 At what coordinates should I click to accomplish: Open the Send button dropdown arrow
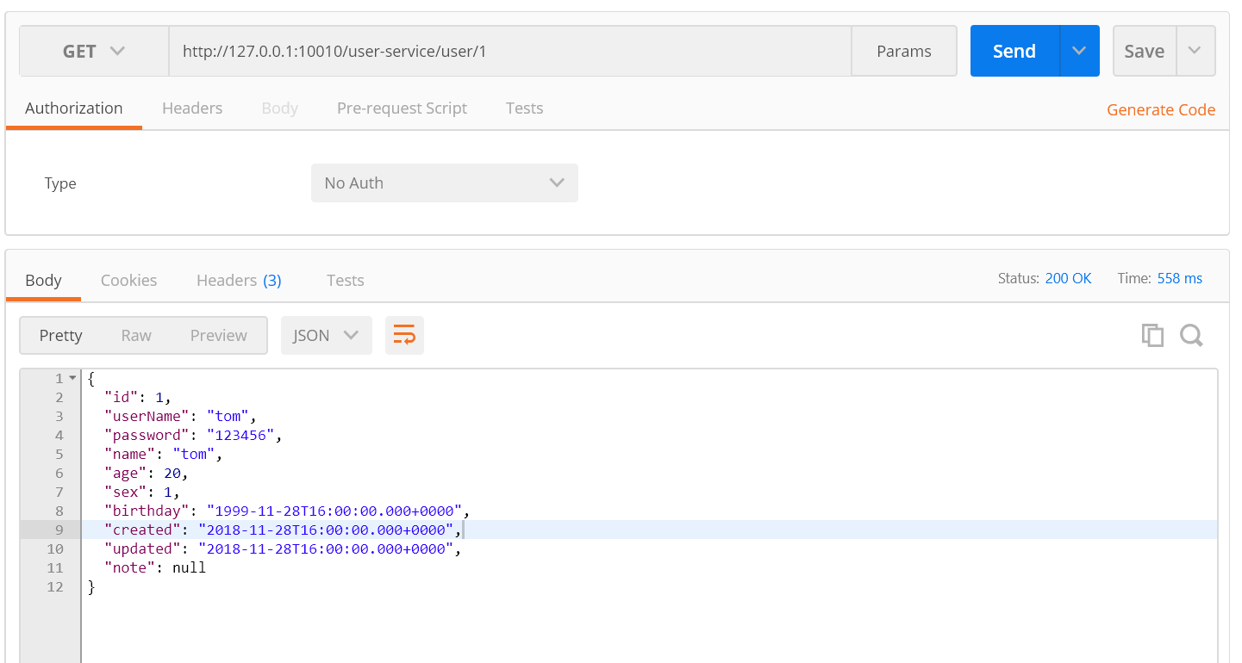click(x=1079, y=51)
